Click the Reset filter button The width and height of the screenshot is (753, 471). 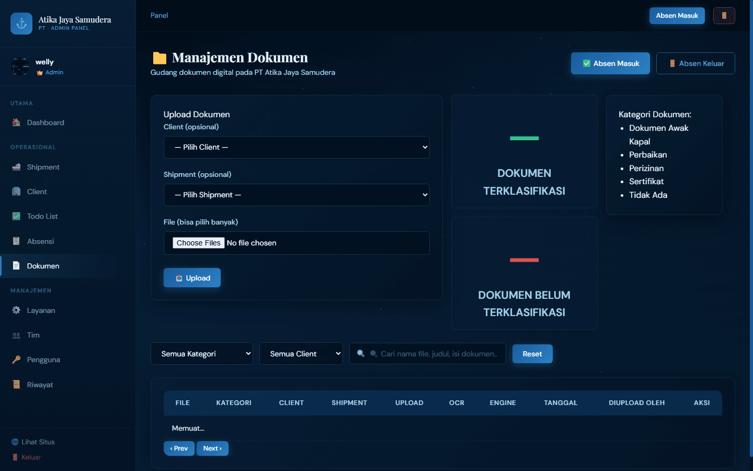pyautogui.click(x=532, y=354)
